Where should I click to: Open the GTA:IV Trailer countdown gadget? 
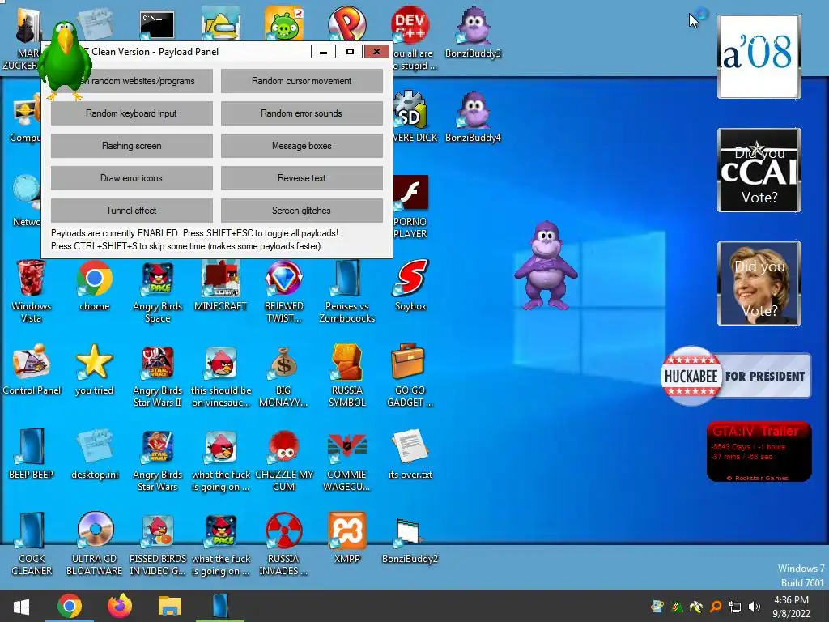[x=759, y=452]
